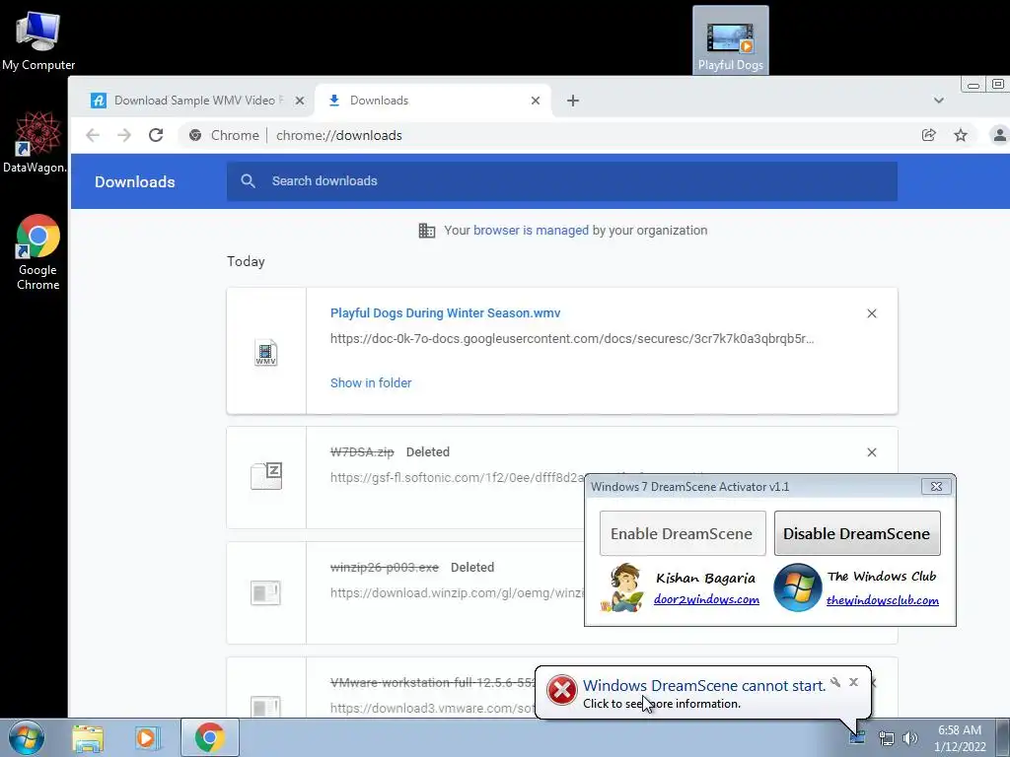The width and height of the screenshot is (1010, 757).
Task: Click the deleted W7DSA.zip file name
Action: tap(362, 451)
